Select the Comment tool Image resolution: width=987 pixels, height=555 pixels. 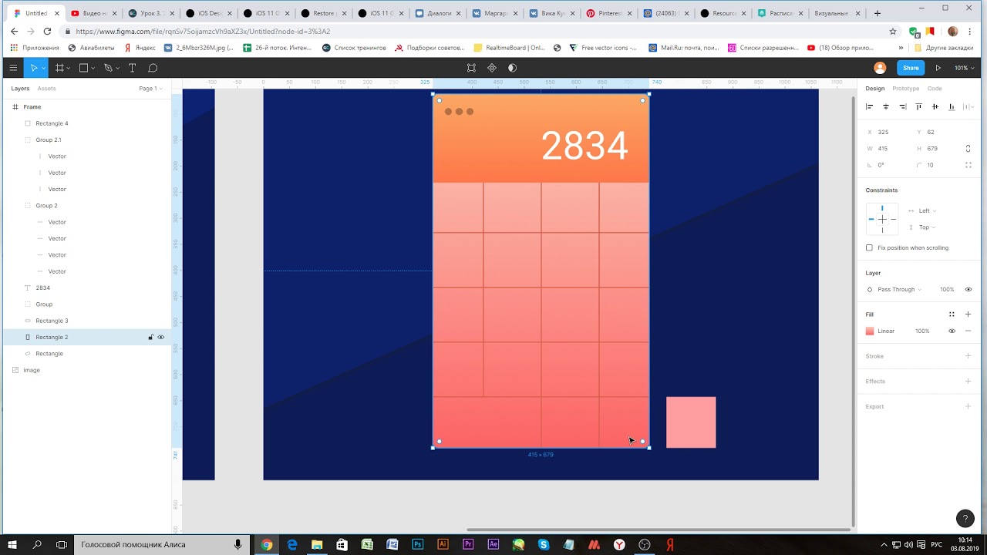pyautogui.click(x=153, y=68)
